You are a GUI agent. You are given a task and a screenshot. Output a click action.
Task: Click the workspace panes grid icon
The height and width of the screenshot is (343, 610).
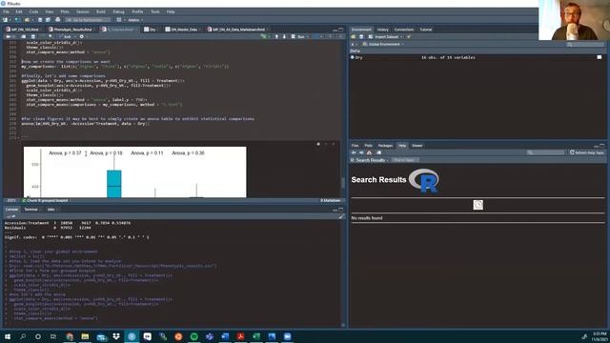click(x=119, y=20)
